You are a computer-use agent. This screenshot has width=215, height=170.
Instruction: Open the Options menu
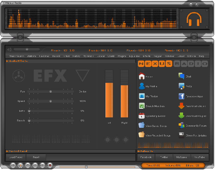(x=191, y=56)
